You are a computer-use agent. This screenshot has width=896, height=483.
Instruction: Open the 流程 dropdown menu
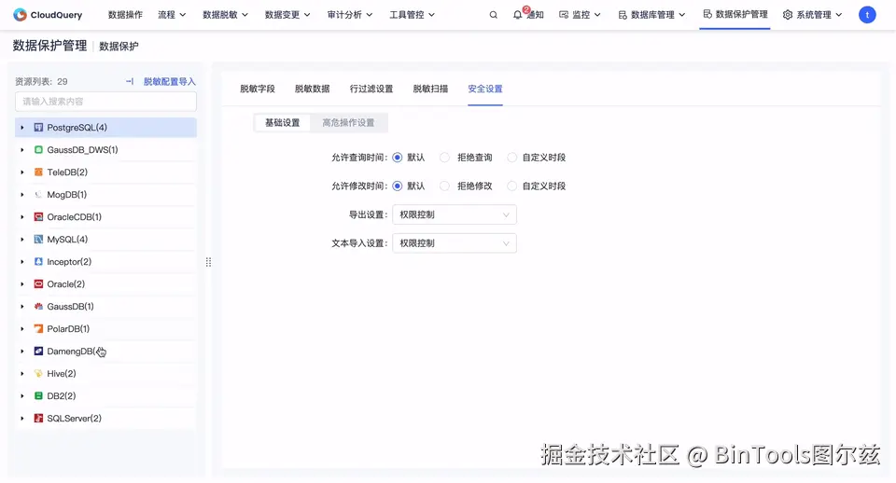(172, 15)
